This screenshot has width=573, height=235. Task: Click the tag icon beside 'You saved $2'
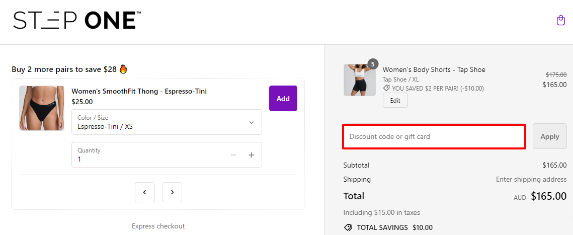[386, 88]
